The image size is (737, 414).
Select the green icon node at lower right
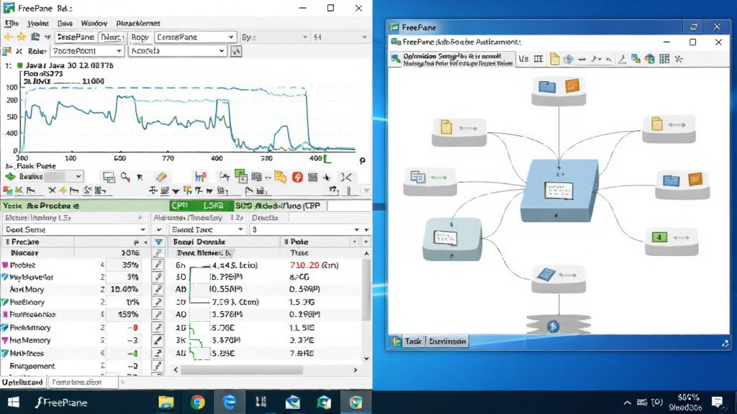click(672, 241)
